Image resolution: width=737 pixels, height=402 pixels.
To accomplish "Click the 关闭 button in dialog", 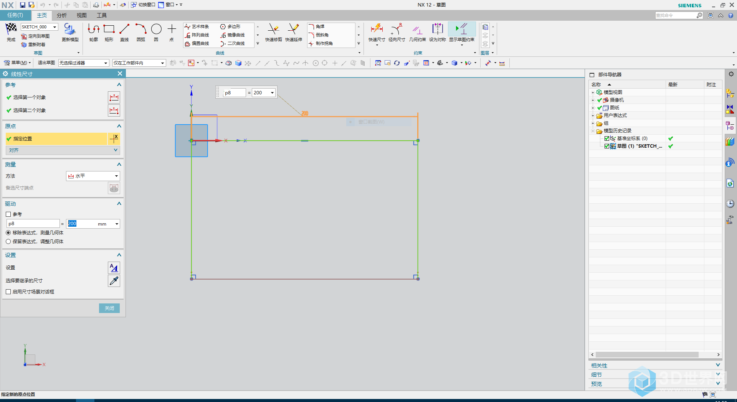I will point(109,308).
